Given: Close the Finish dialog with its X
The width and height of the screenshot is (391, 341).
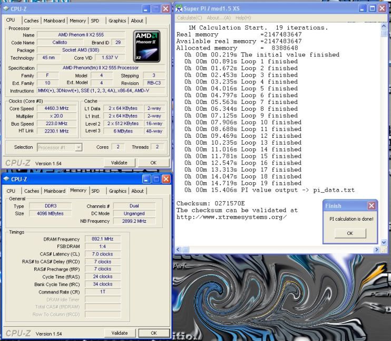Looking at the screenshot, I should 372,206.
